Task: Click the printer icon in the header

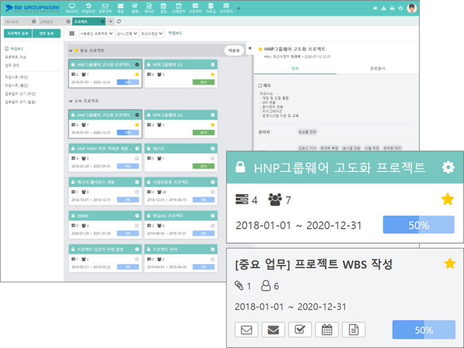Action: (392, 8)
